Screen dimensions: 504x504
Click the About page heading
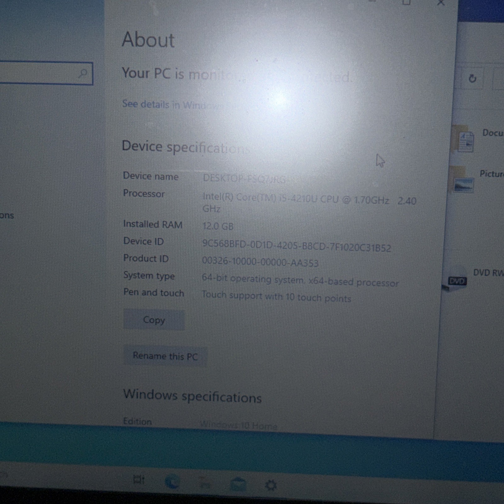click(x=148, y=40)
